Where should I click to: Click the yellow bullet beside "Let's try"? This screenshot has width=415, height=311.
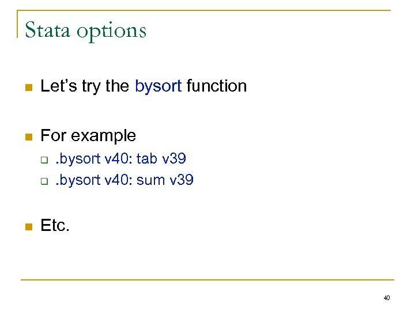click(27, 88)
